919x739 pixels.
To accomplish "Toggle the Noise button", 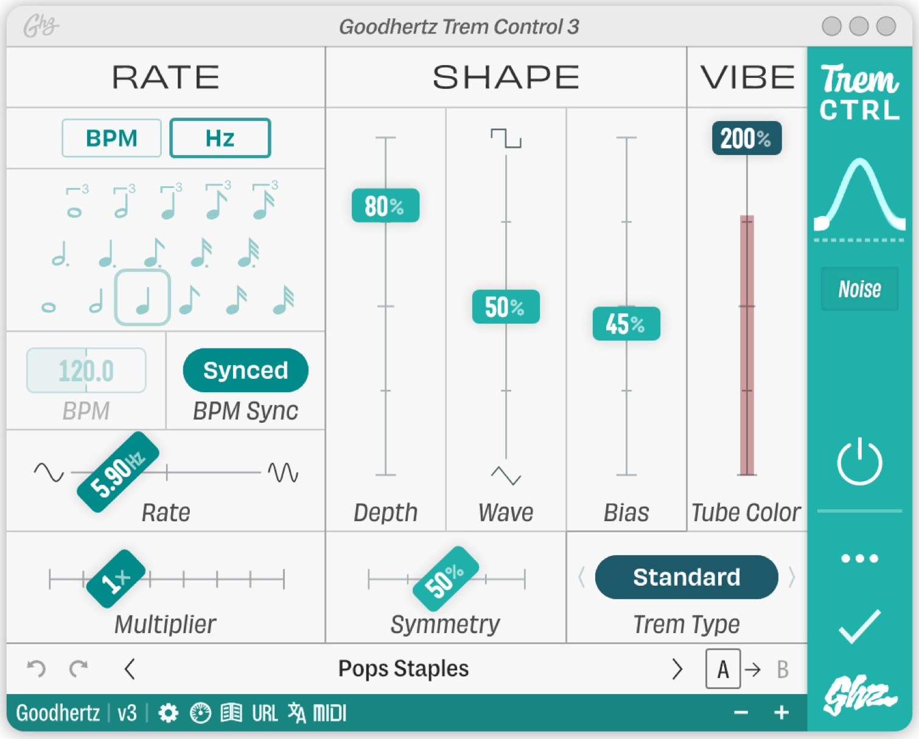I will click(859, 289).
